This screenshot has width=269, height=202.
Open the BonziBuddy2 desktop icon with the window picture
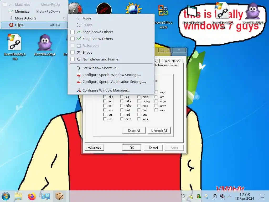pyautogui.click(x=193, y=15)
